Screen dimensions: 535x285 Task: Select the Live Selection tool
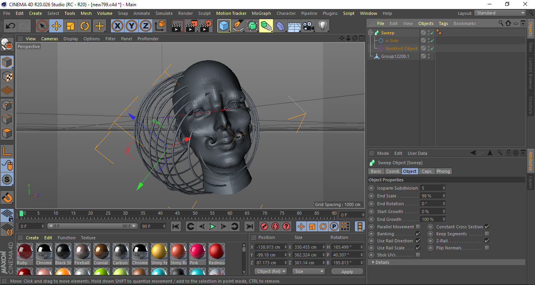pos(42,26)
